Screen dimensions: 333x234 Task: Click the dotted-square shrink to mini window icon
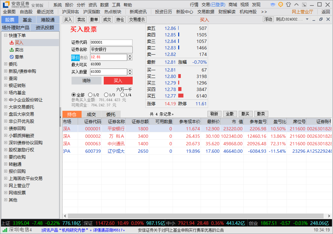(304, 5)
